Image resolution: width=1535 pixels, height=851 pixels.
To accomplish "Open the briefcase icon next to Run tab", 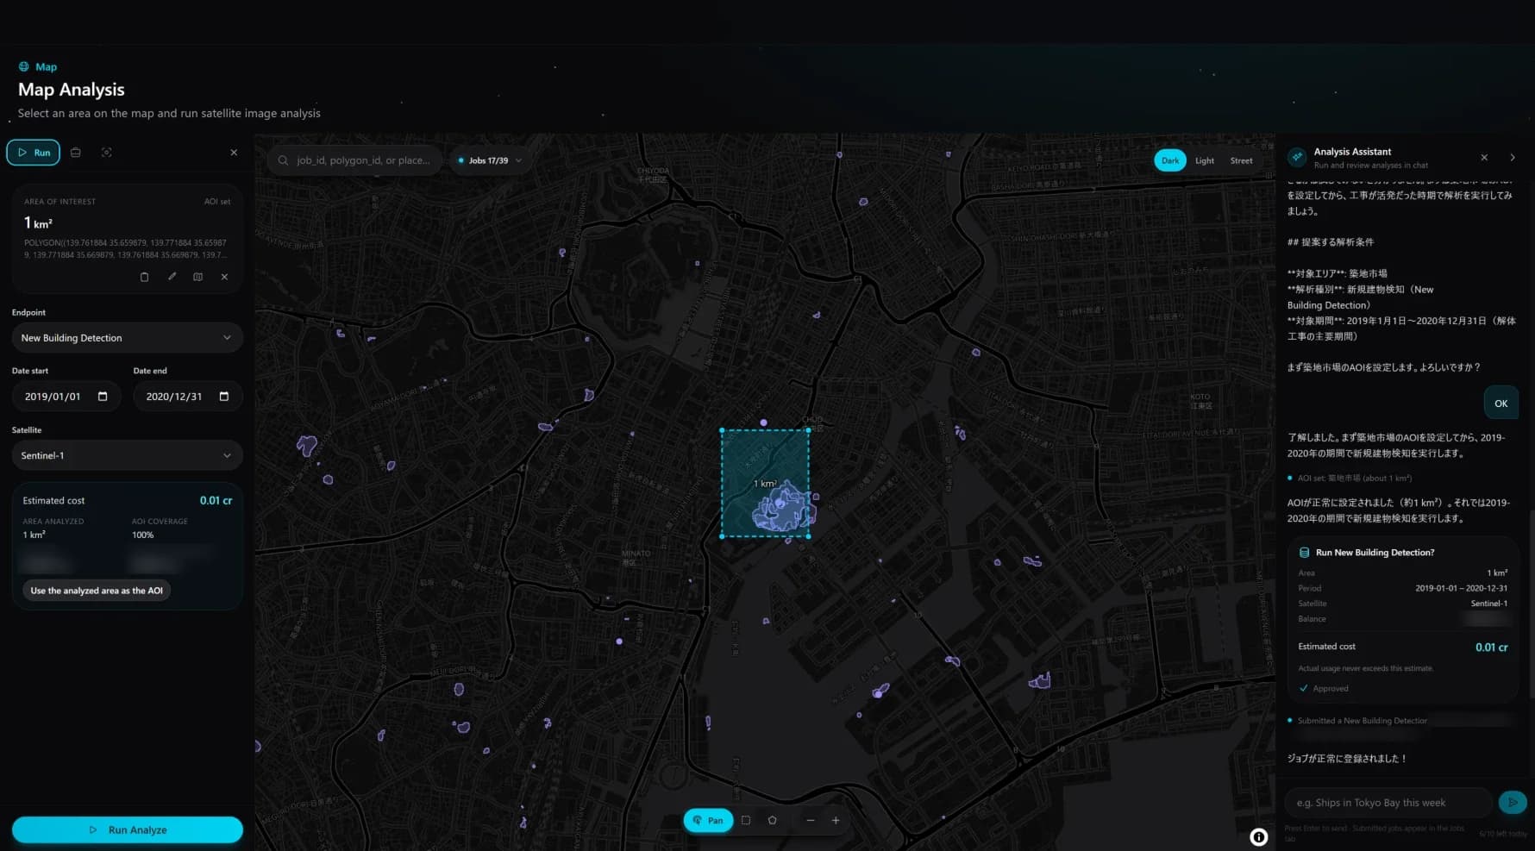I will click(76, 153).
